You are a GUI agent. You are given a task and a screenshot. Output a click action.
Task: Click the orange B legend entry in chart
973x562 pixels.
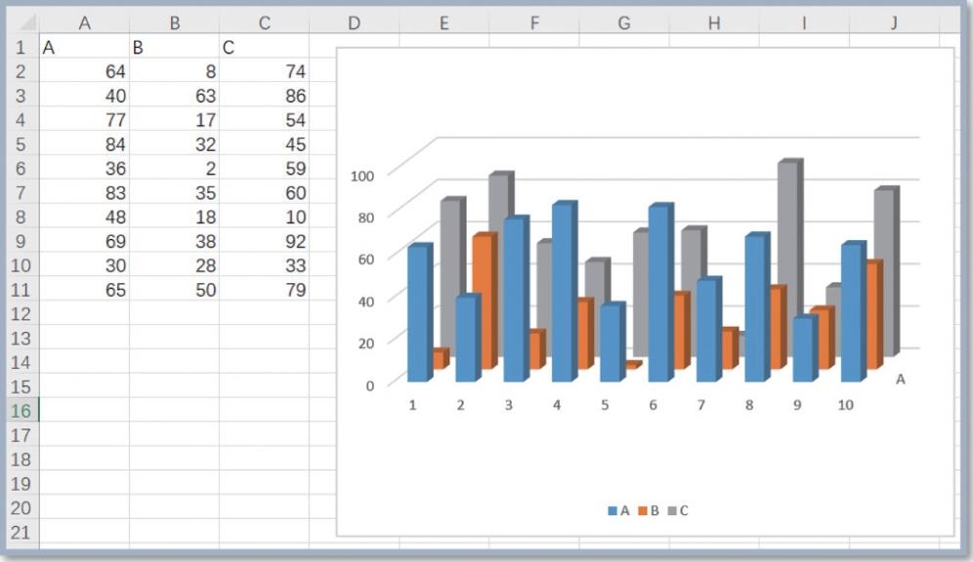tap(649, 510)
